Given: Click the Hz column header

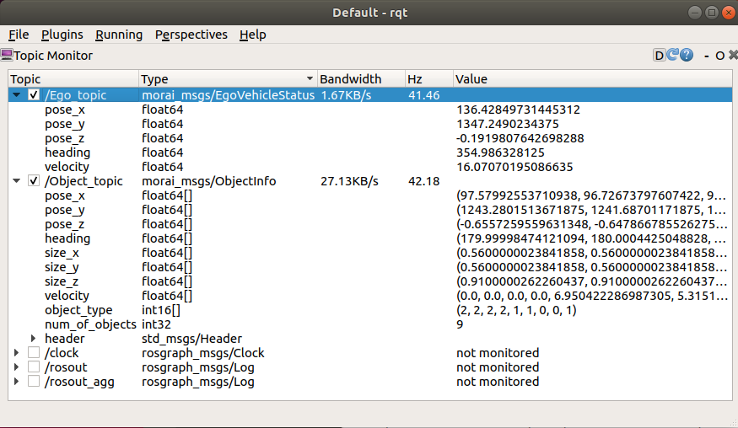Looking at the screenshot, I should tap(415, 79).
